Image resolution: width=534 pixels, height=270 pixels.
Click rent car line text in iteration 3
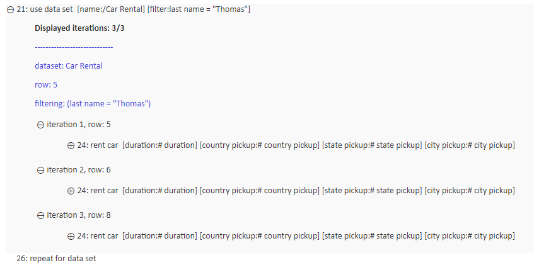pyautogui.click(x=296, y=235)
